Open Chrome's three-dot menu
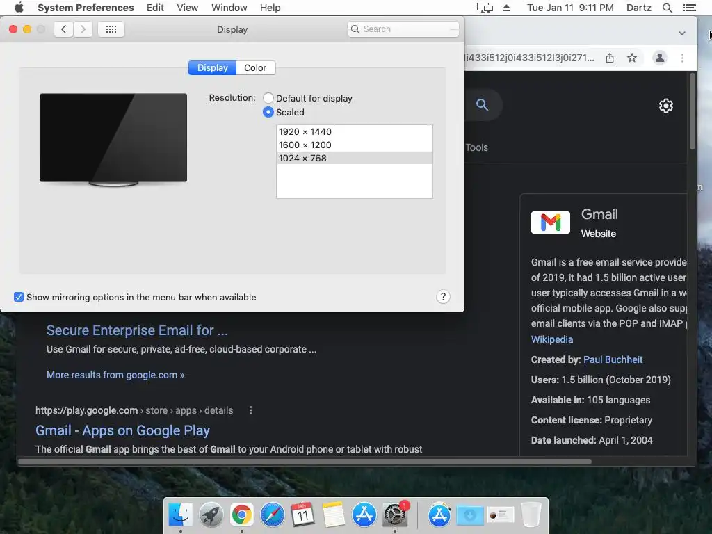This screenshot has height=534, width=712. pos(682,58)
